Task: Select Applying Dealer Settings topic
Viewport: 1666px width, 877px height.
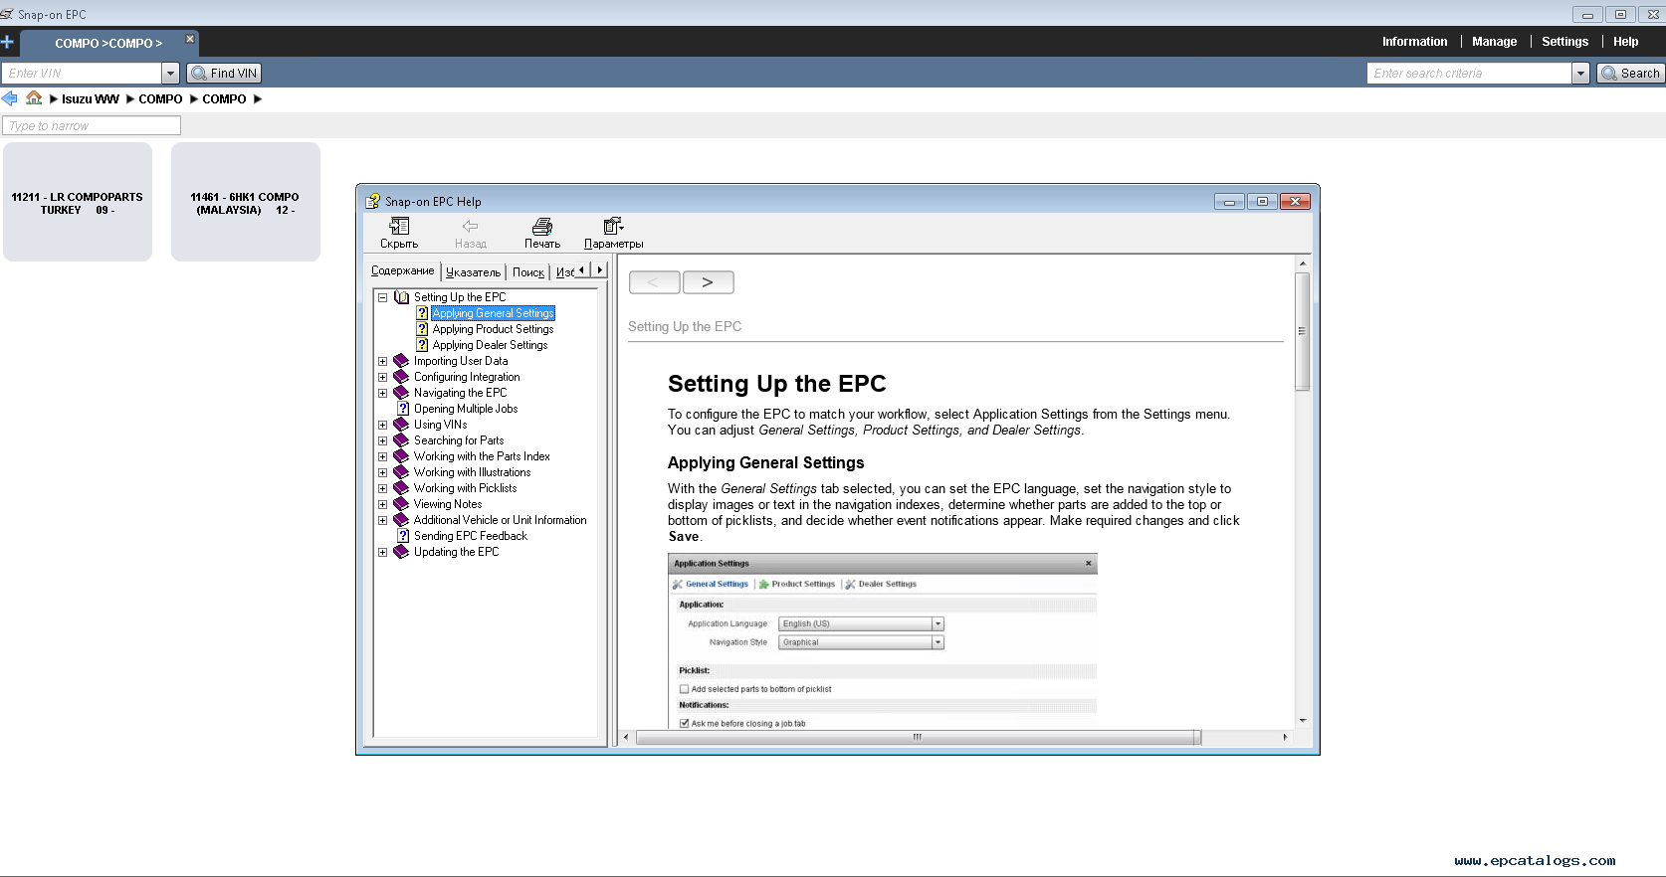Action: [490, 345]
